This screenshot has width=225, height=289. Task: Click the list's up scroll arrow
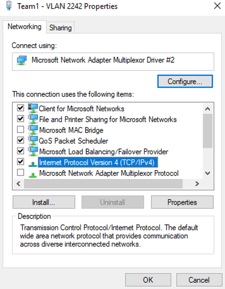pyautogui.click(x=208, y=109)
